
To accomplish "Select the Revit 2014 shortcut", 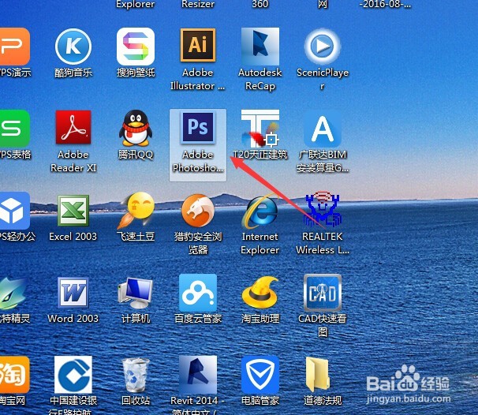I will [198, 375].
